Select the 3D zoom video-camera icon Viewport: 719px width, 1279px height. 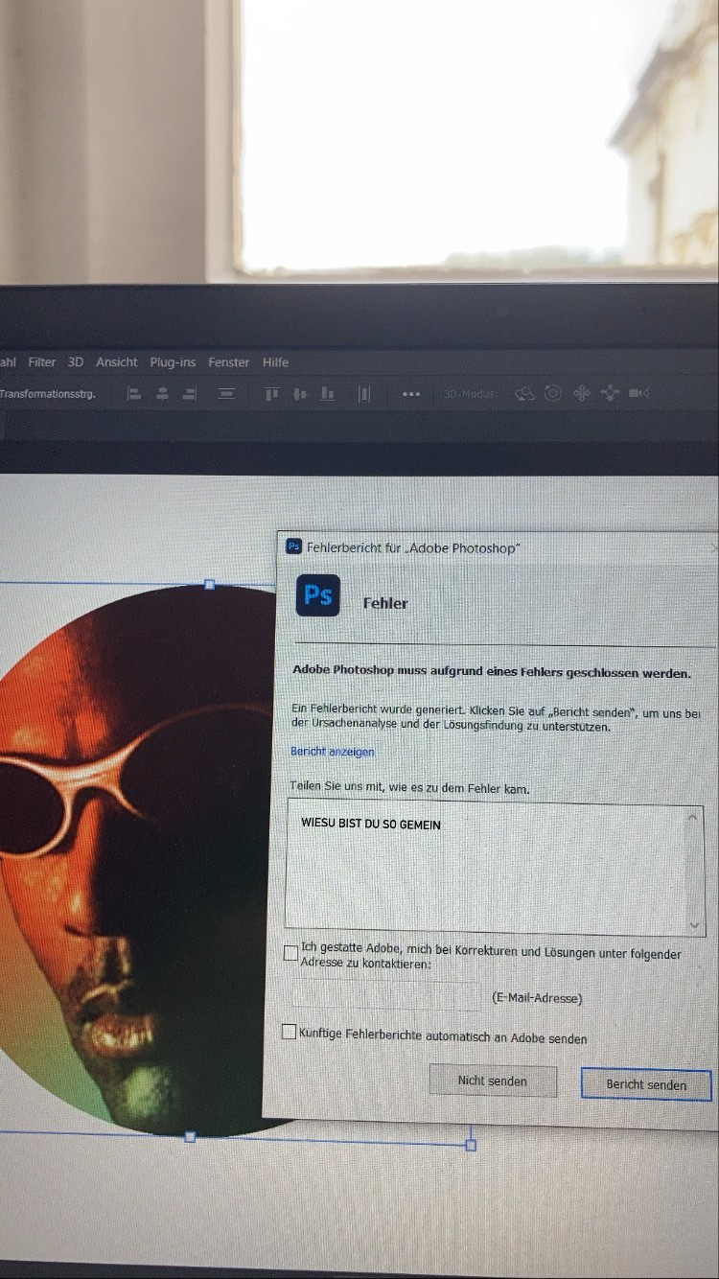(x=639, y=393)
